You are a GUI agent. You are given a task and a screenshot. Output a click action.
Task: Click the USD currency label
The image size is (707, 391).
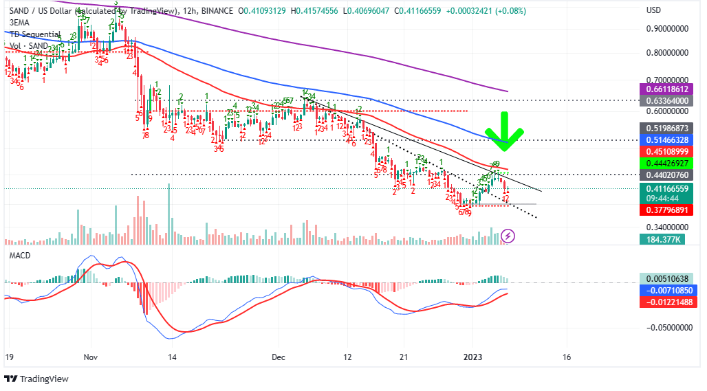(x=653, y=10)
